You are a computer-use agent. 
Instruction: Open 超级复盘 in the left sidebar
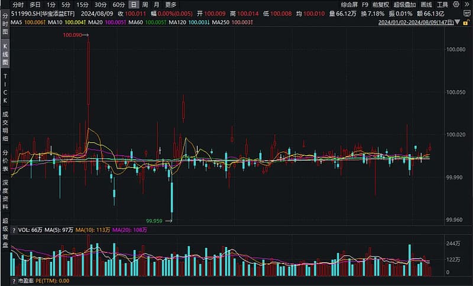5,233
